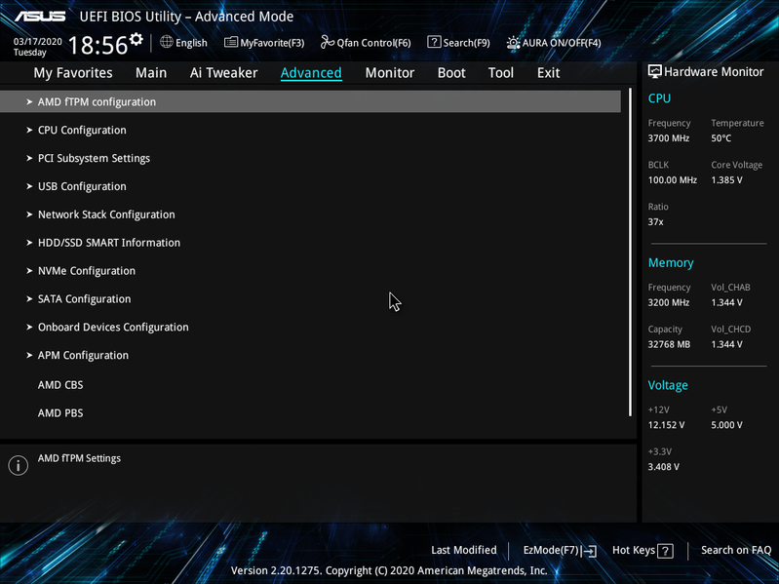Click the Vol_CHCD label
Image resolution: width=779 pixels, height=584 pixels.
click(731, 330)
